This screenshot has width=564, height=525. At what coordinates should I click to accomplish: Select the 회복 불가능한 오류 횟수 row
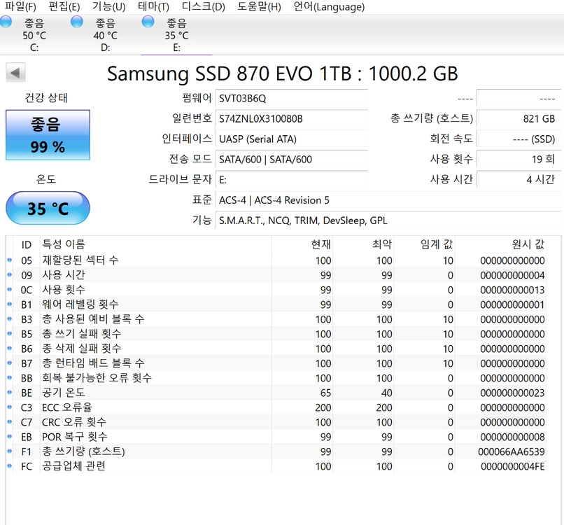276,378
